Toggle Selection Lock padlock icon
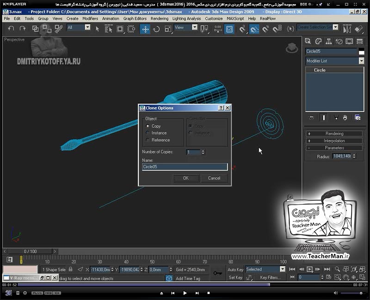Image resolution: width=370 pixels, height=300 pixels. (x=70, y=269)
